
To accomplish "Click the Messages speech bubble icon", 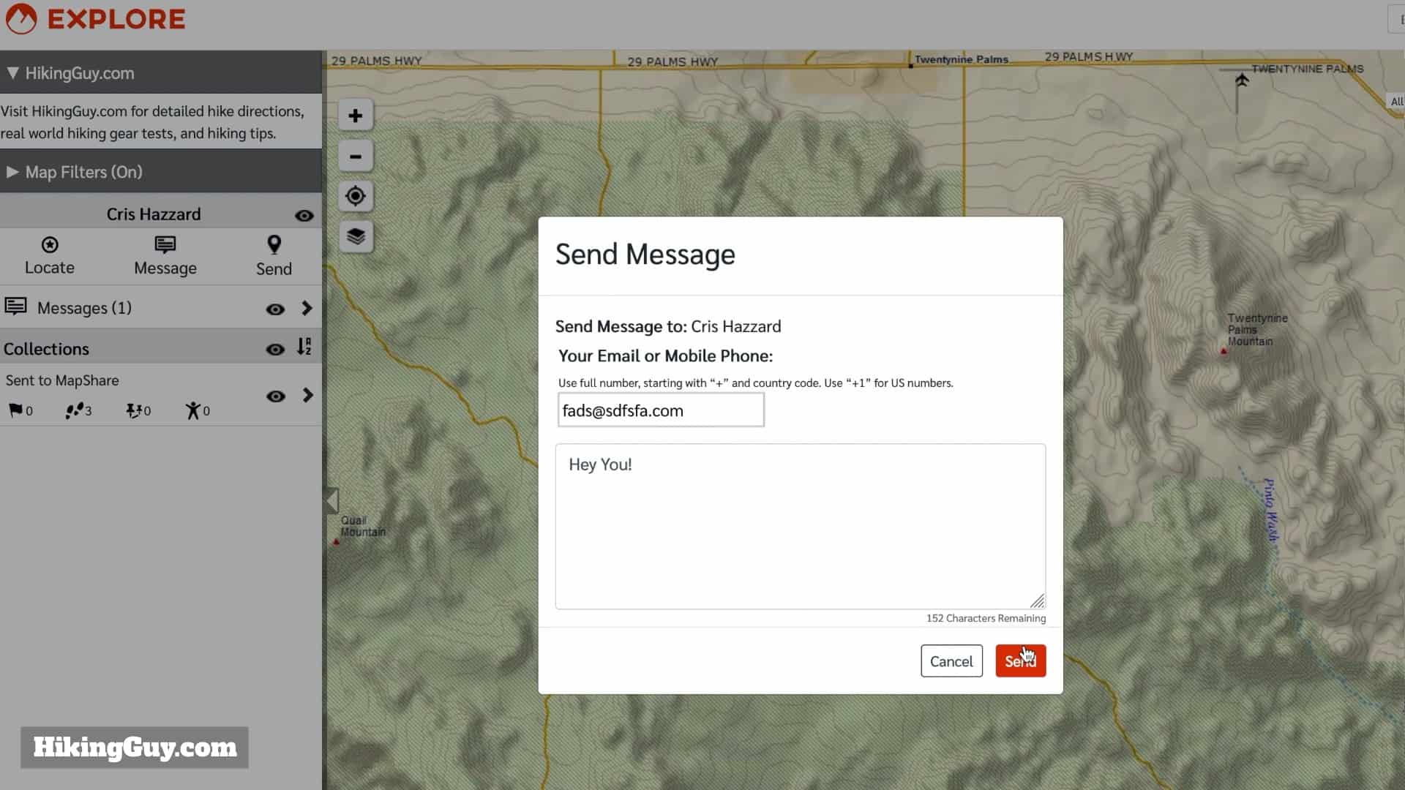I will (15, 307).
